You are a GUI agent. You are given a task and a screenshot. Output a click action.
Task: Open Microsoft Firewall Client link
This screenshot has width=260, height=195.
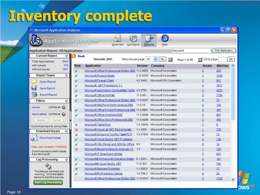pyautogui.click(x=99, y=80)
